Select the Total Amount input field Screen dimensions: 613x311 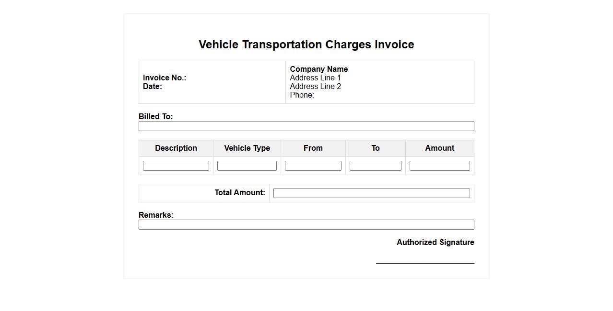371,193
